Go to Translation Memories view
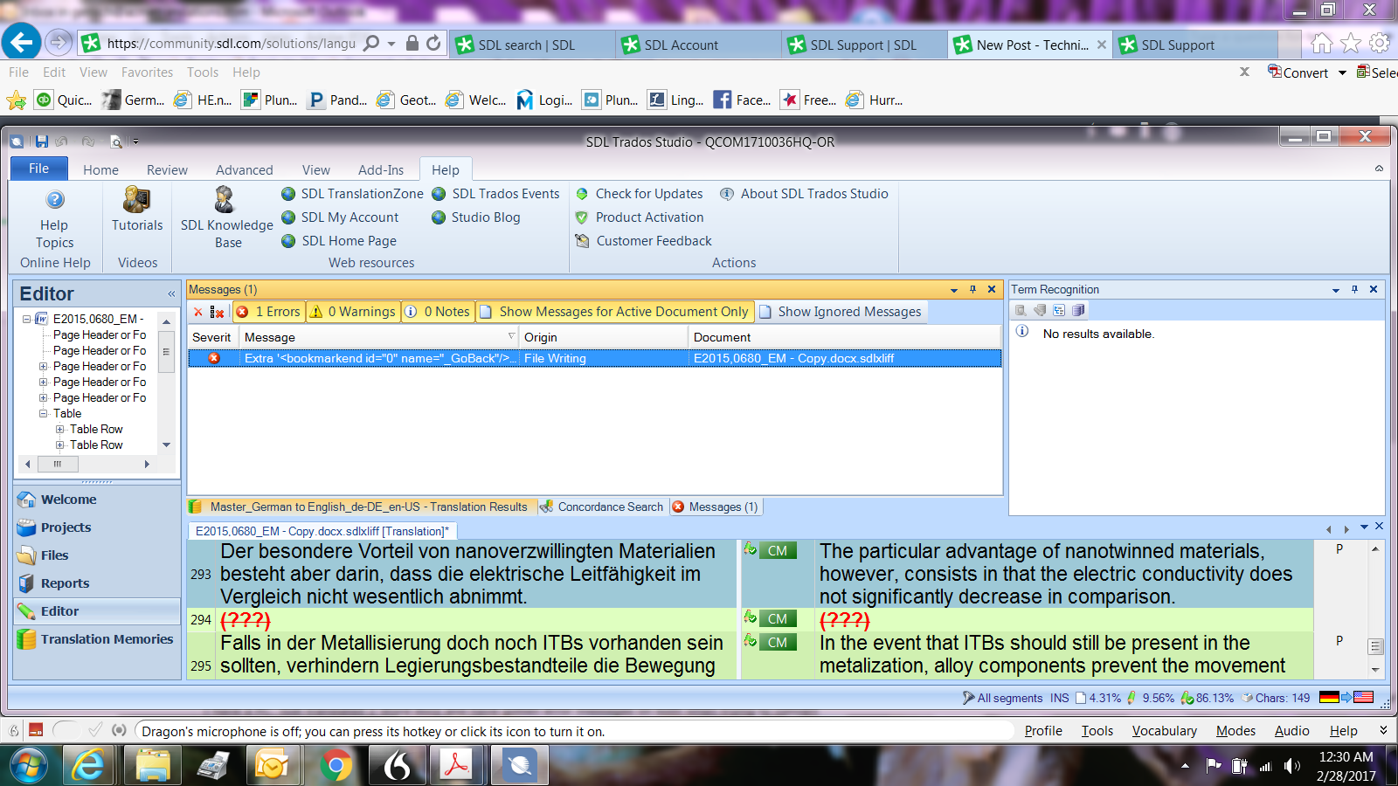The height and width of the screenshot is (786, 1398). 96,639
